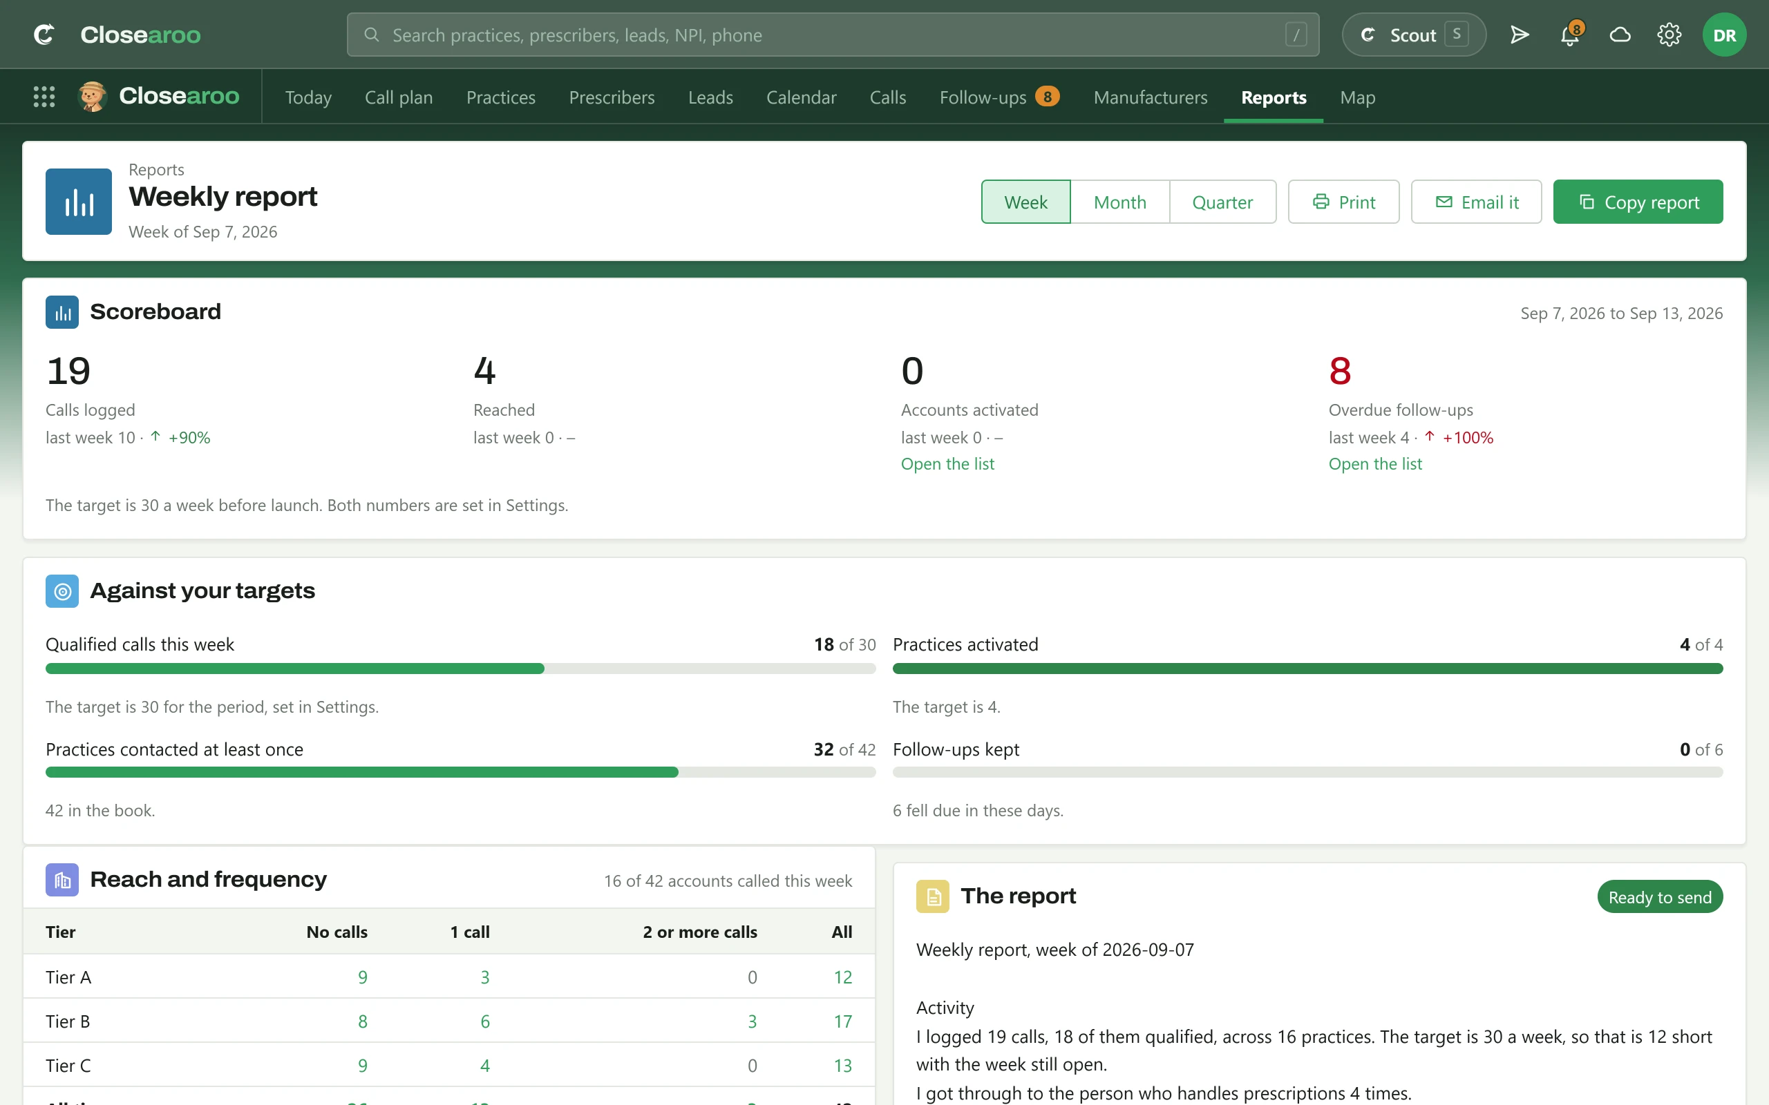Select the Reports tab
This screenshot has height=1105, width=1769.
coord(1274,97)
